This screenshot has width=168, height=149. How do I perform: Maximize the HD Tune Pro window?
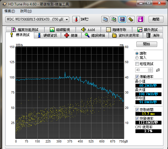pyautogui.click(x=149, y=3)
